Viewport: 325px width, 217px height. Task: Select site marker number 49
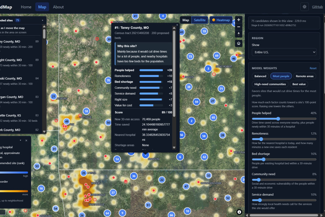(x=67, y=121)
